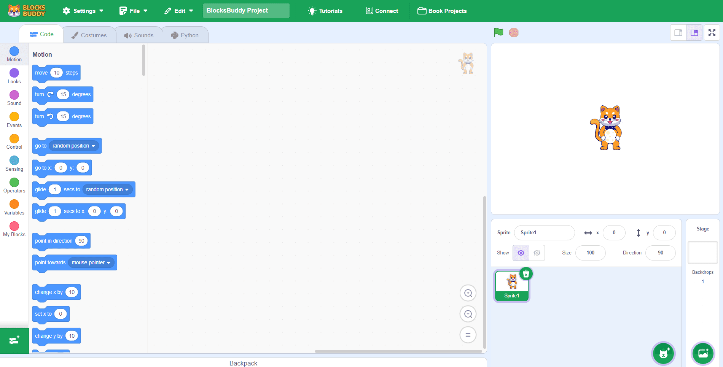Hide the sprite using crossed-eye icon

pyautogui.click(x=537, y=253)
